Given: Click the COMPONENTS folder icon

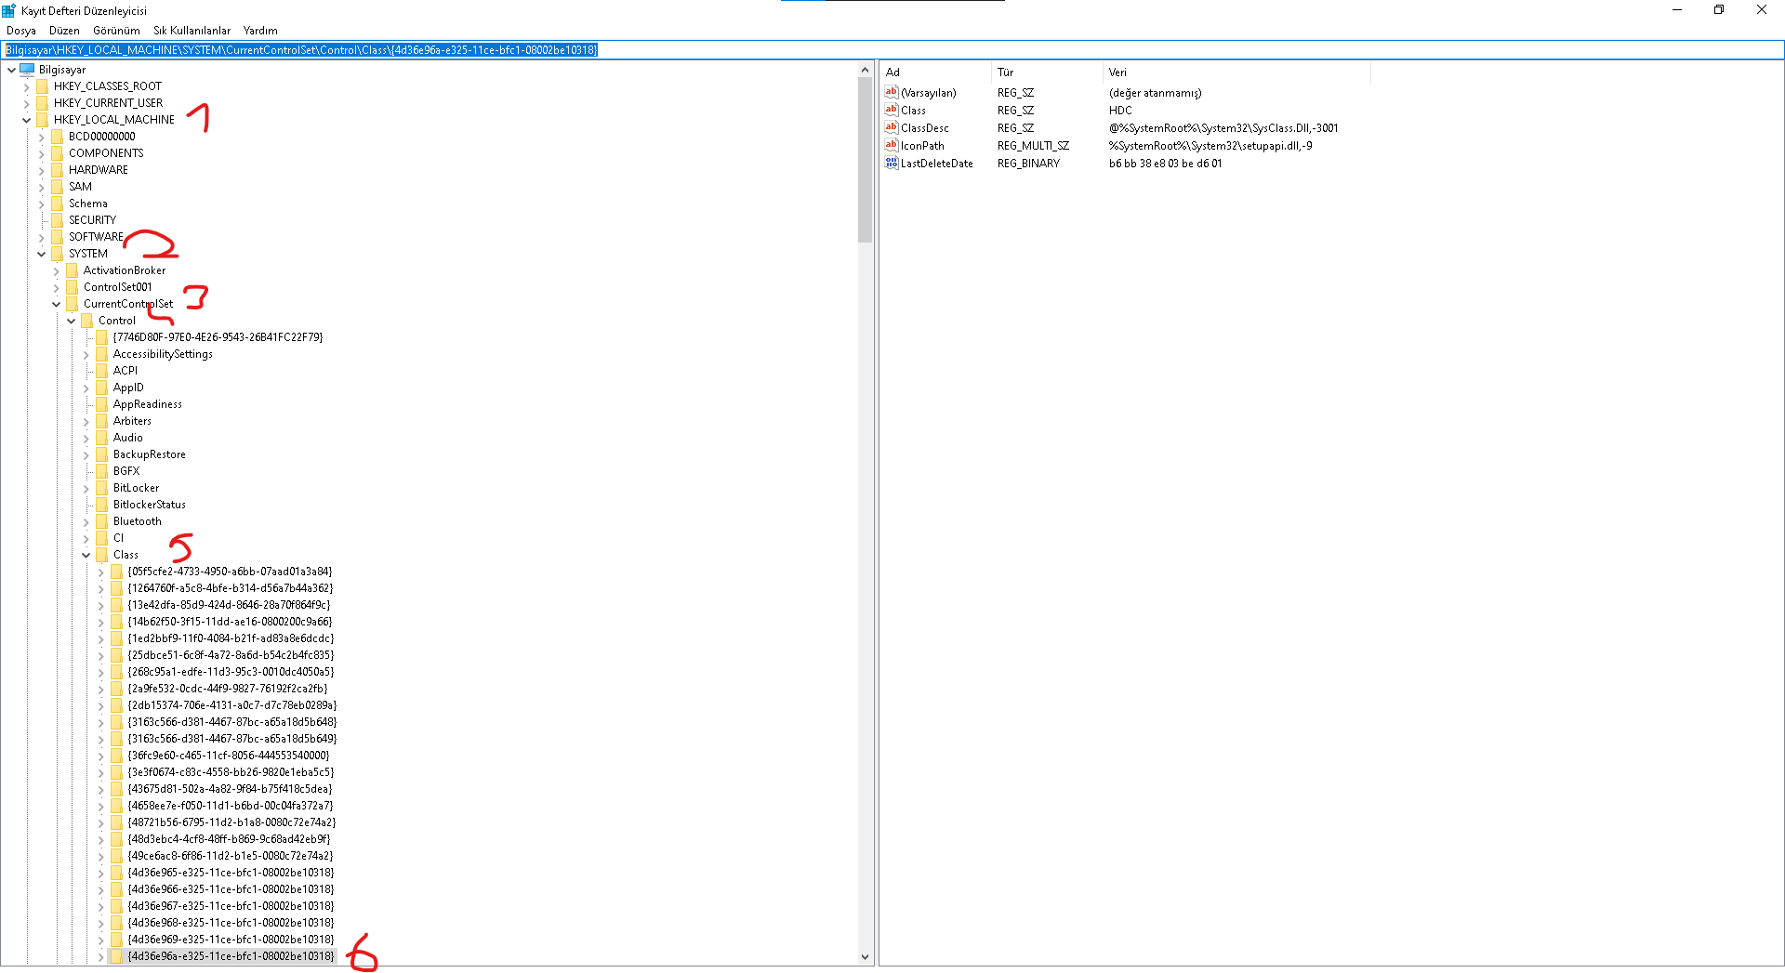Looking at the screenshot, I should (57, 153).
